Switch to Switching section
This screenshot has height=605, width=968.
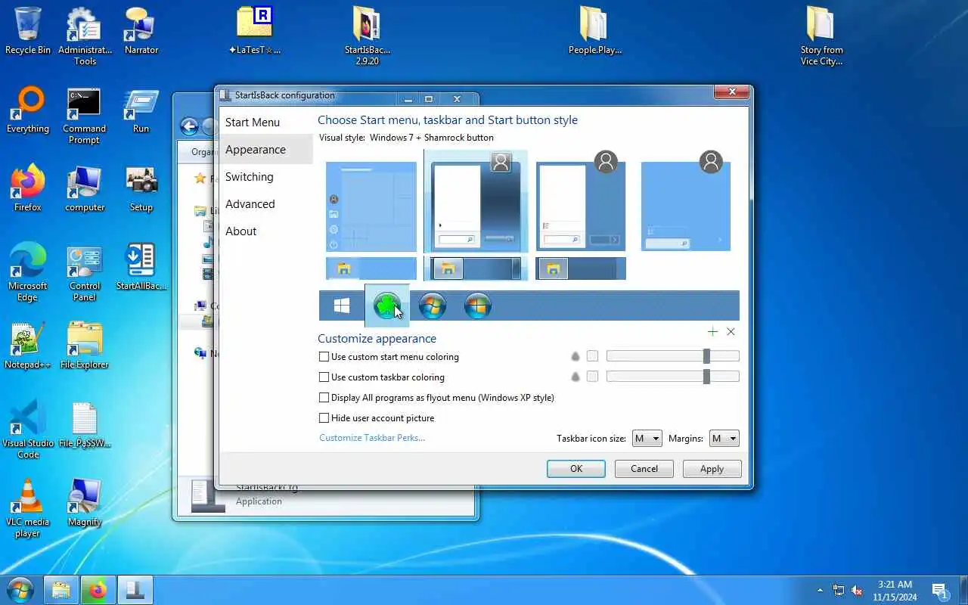[x=265, y=177]
